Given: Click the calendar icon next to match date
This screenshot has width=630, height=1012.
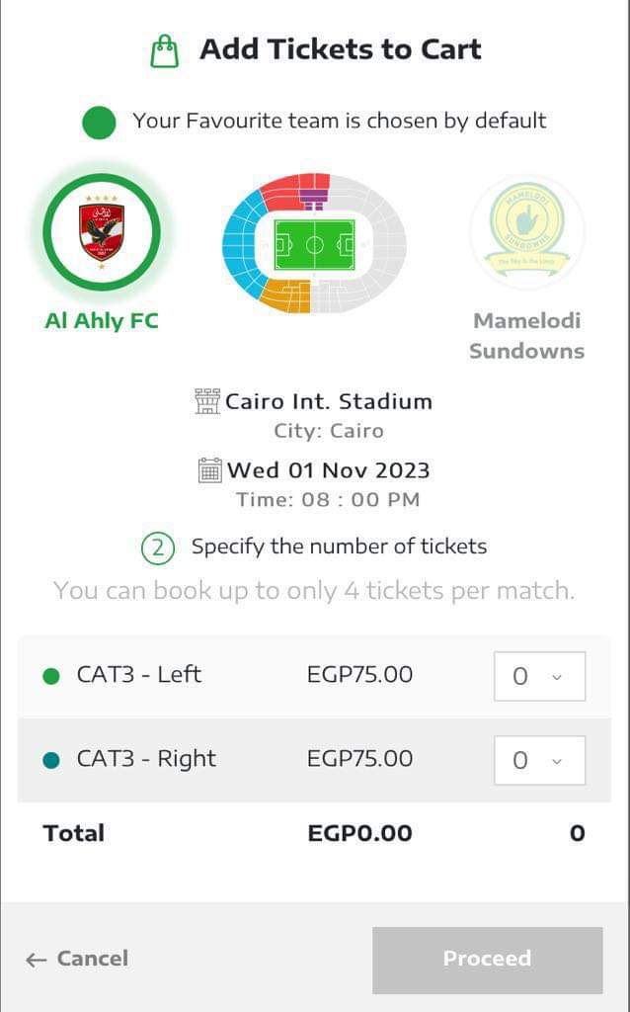Looking at the screenshot, I should pos(210,470).
